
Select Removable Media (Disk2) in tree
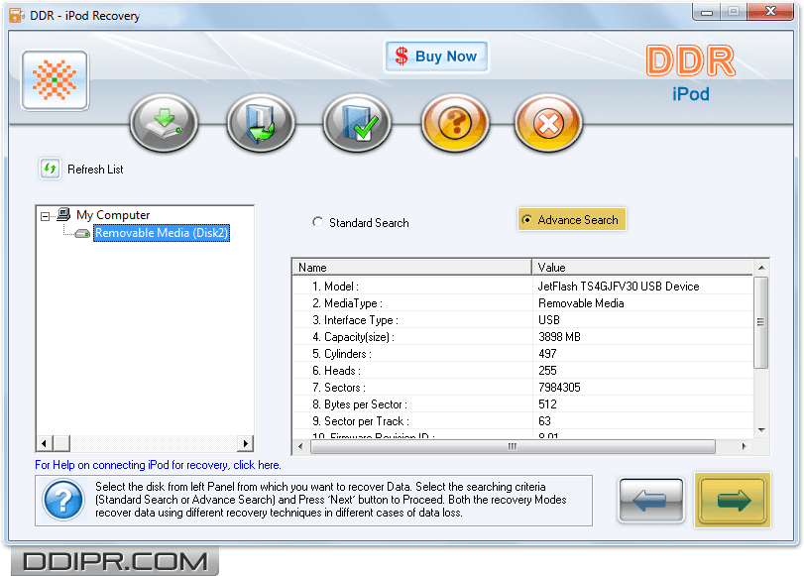[x=161, y=233]
